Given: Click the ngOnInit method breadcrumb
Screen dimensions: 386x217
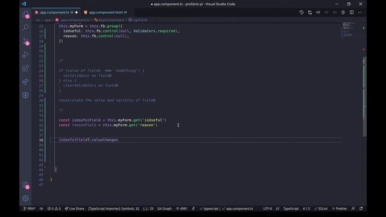Looking at the screenshot, I should pyautogui.click(x=140, y=20).
